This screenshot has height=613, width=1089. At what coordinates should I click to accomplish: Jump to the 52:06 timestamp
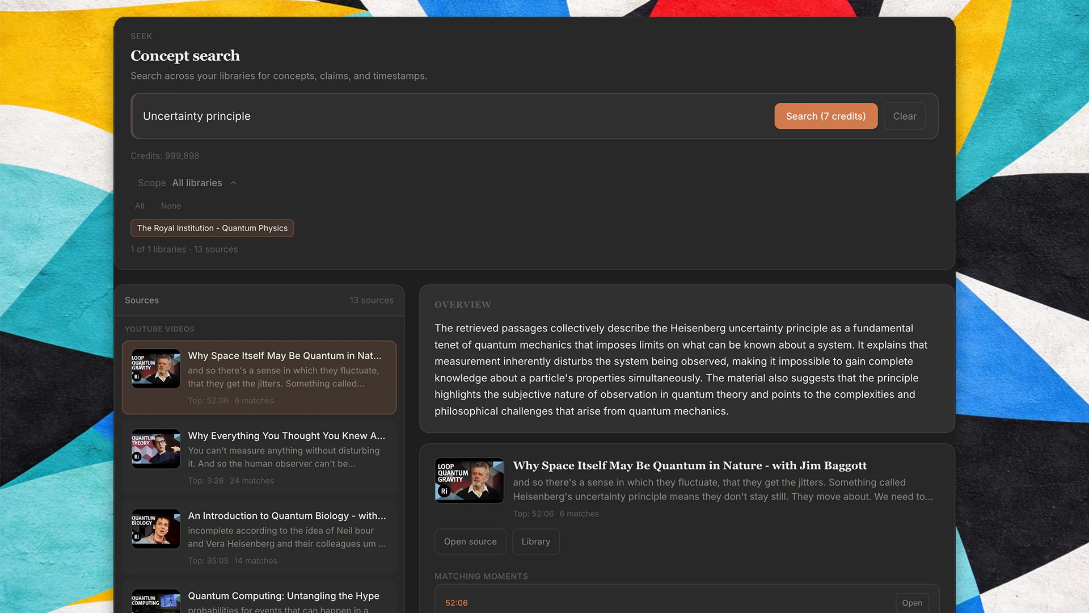(x=457, y=603)
